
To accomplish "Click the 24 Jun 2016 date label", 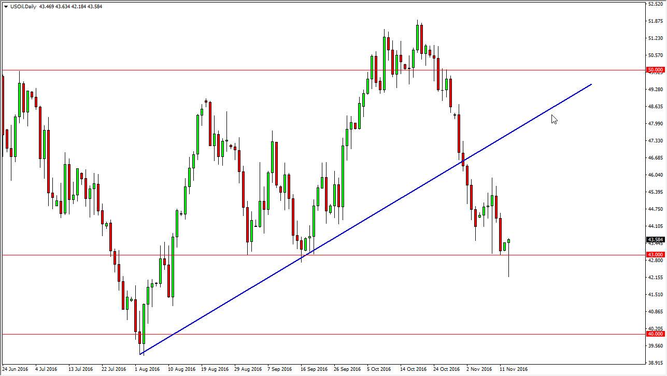I will tap(16, 369).
